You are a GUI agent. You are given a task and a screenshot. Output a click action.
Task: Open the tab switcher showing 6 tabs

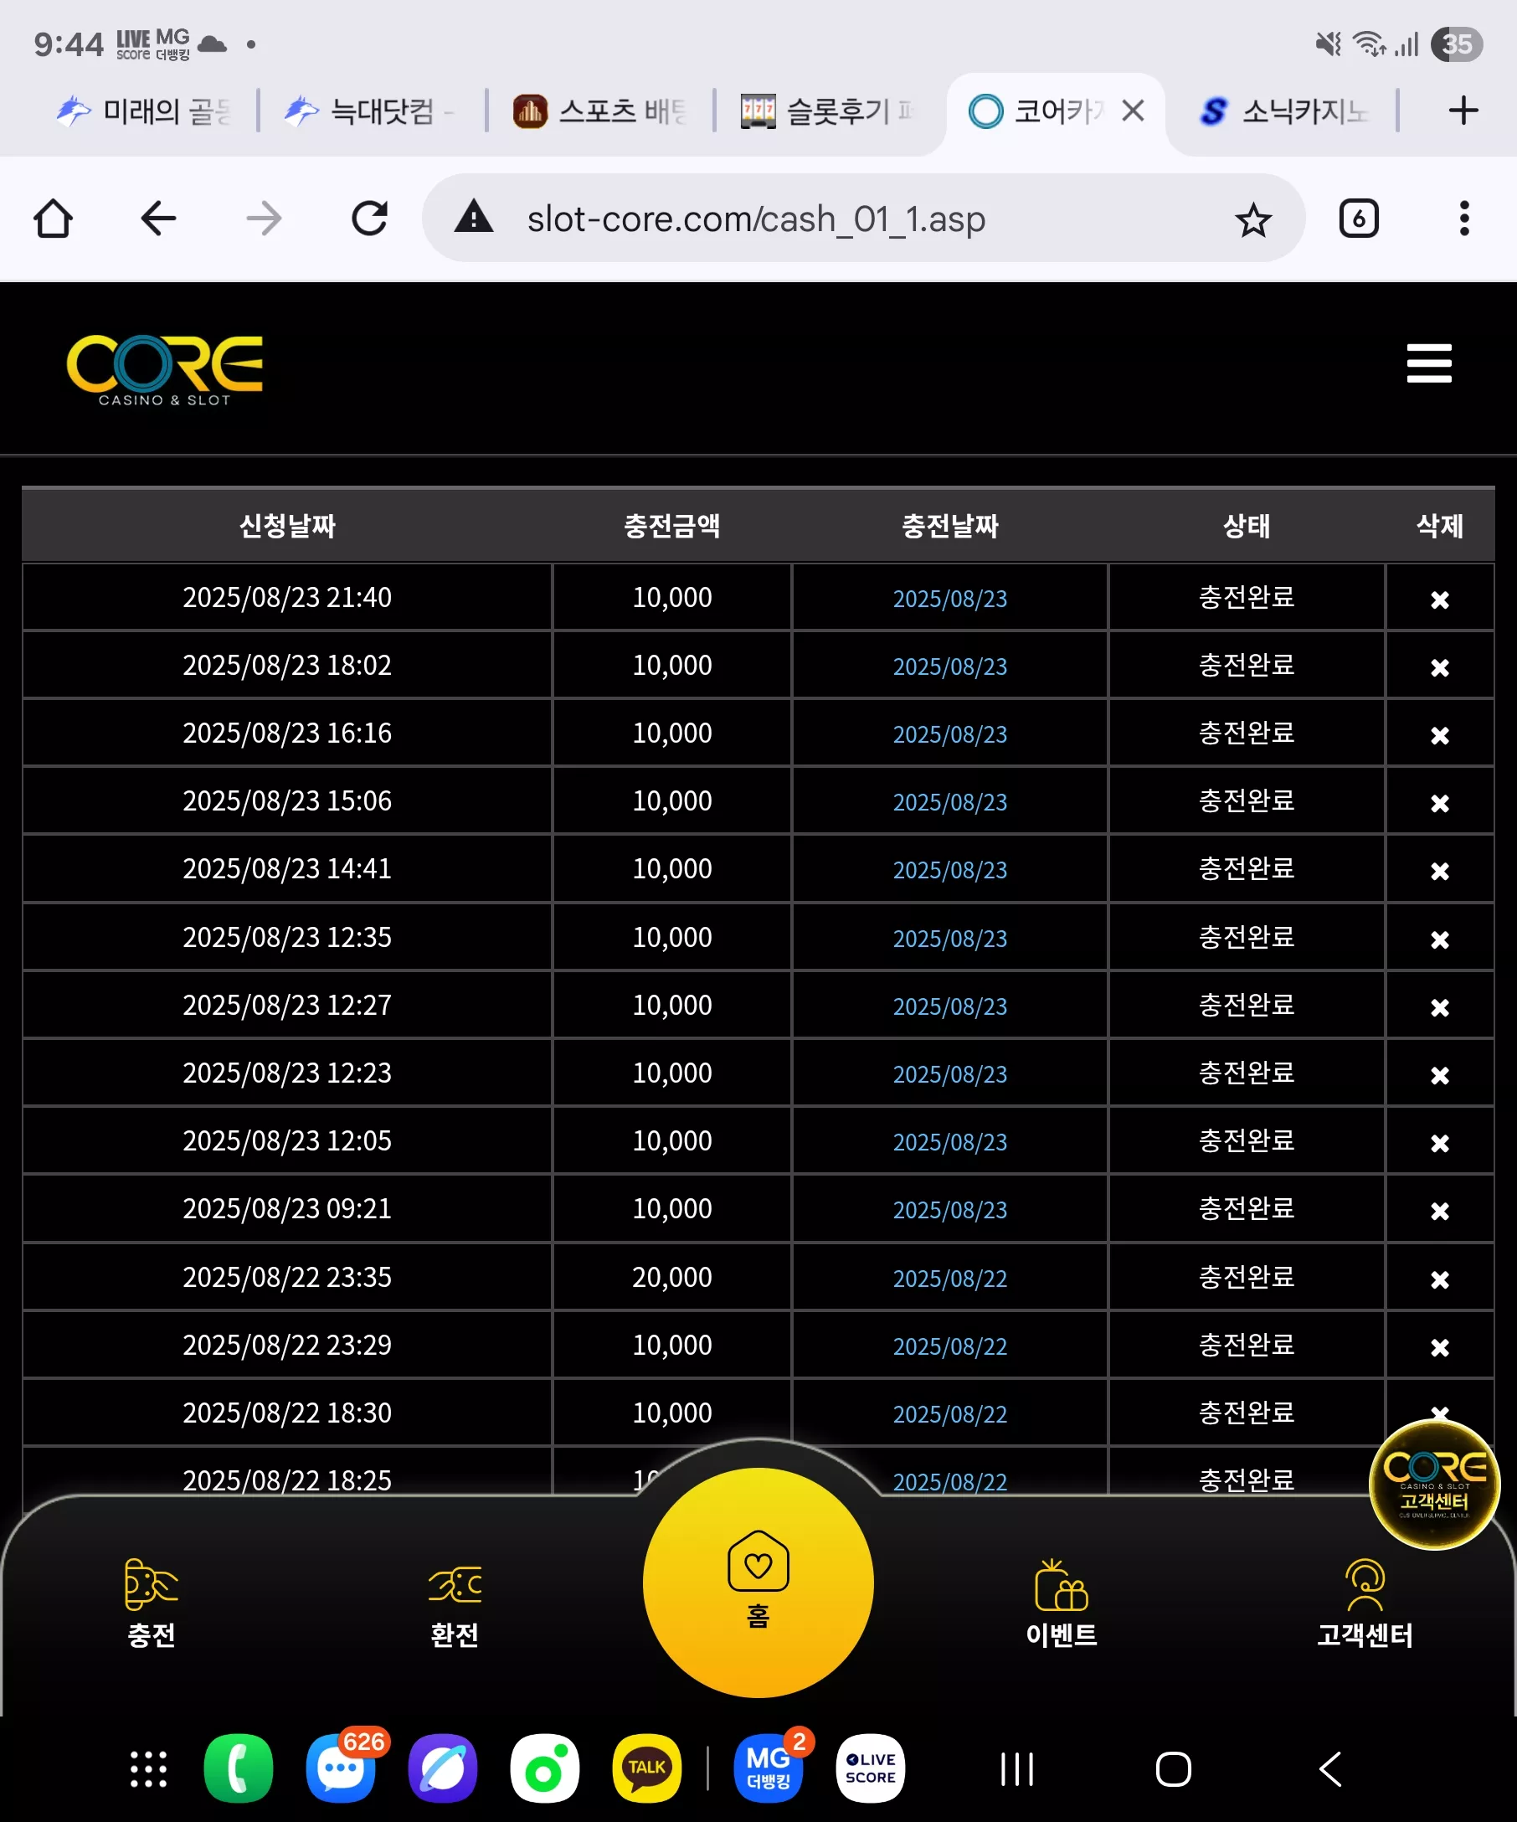[1358, 219]
